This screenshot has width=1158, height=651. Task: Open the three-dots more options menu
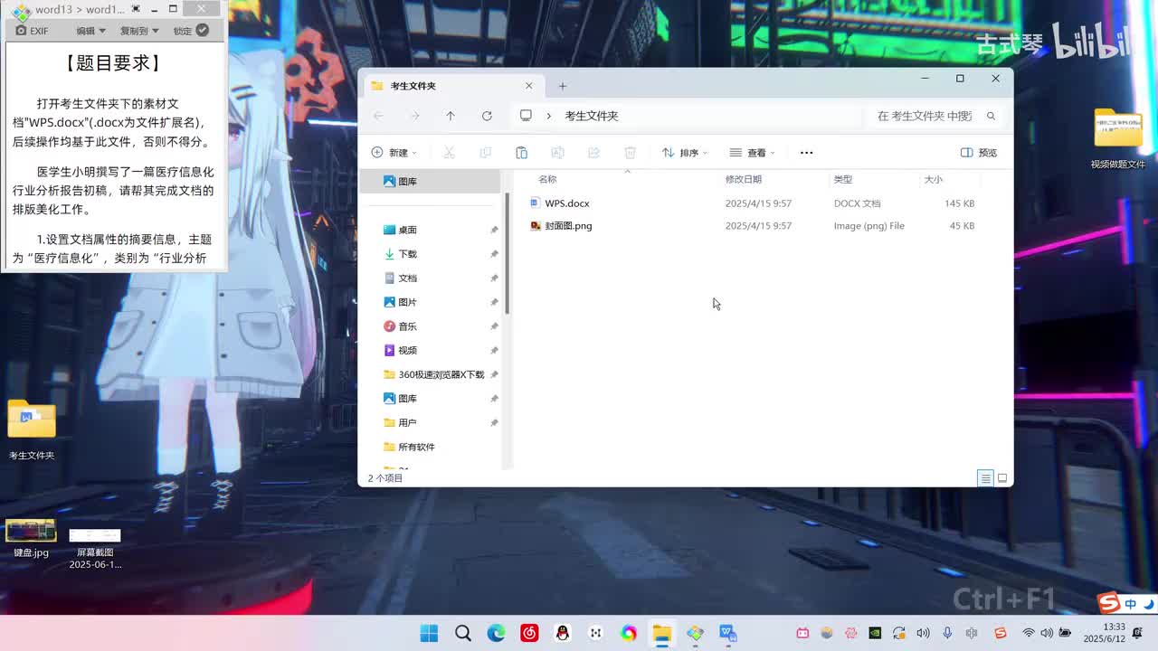(807, 153)
